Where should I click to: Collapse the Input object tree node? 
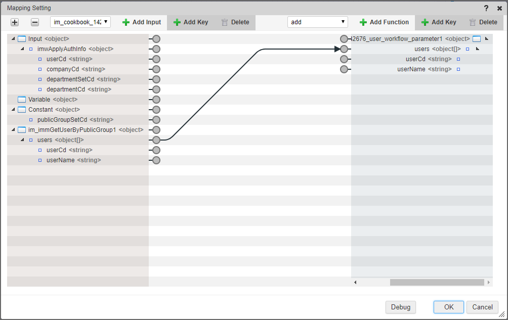pos(13,39)
